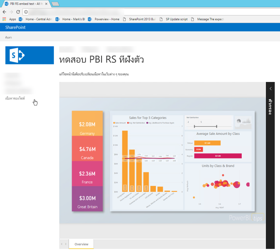This screenshot has width=280, height=252.
Task: Switch to the Overview report tab
Action: point(81,244)
